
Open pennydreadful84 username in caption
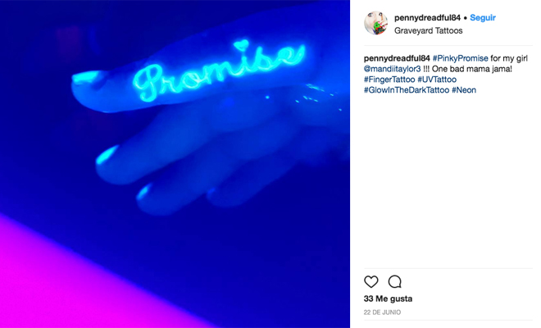pyautogui.click(x=397, y=58)
